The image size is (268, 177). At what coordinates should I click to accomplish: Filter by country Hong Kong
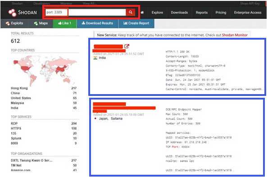pyautogui.click(x=19, y=88)
